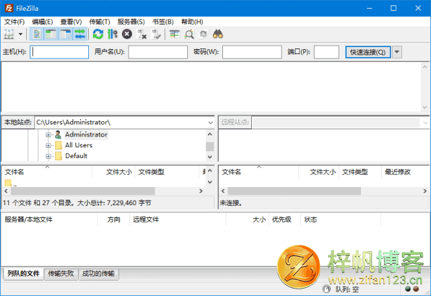Sort local files by 文件大小 column
This screenshot has width=431, height=296.
(114, 172)
